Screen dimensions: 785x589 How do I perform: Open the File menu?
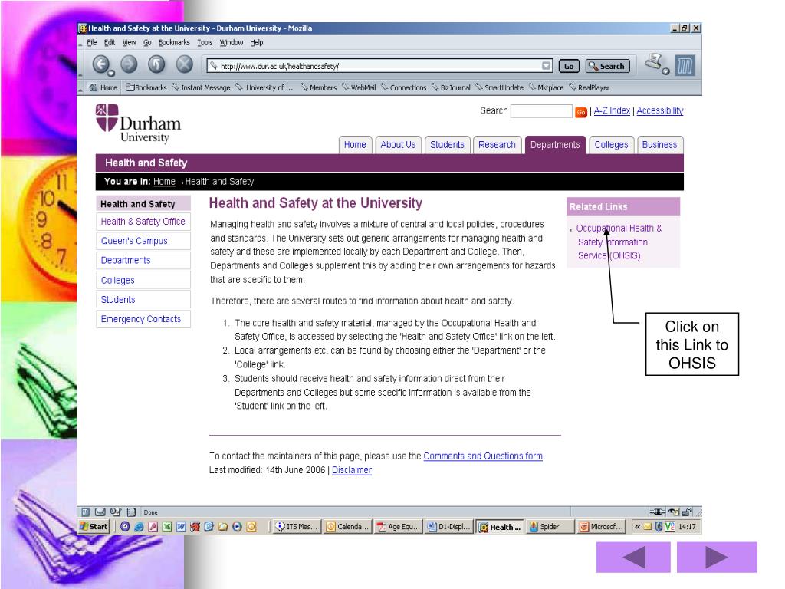pyautogui.click(x=92, y=43)
